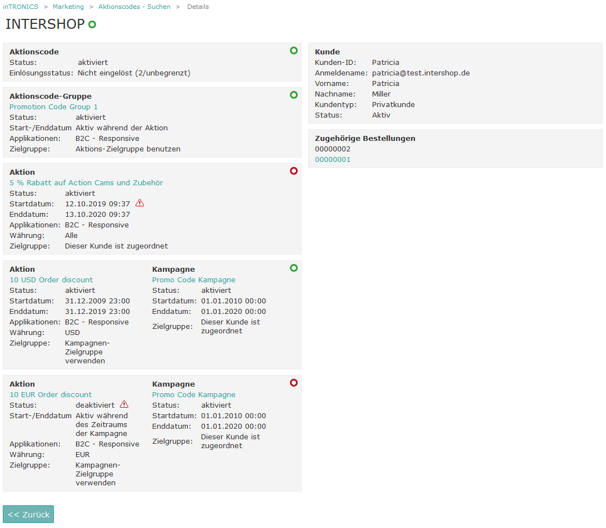Click the red indicator of the 10 EUR Aktion panel
The width and height of the screenshot is (606, 528).
293,383
